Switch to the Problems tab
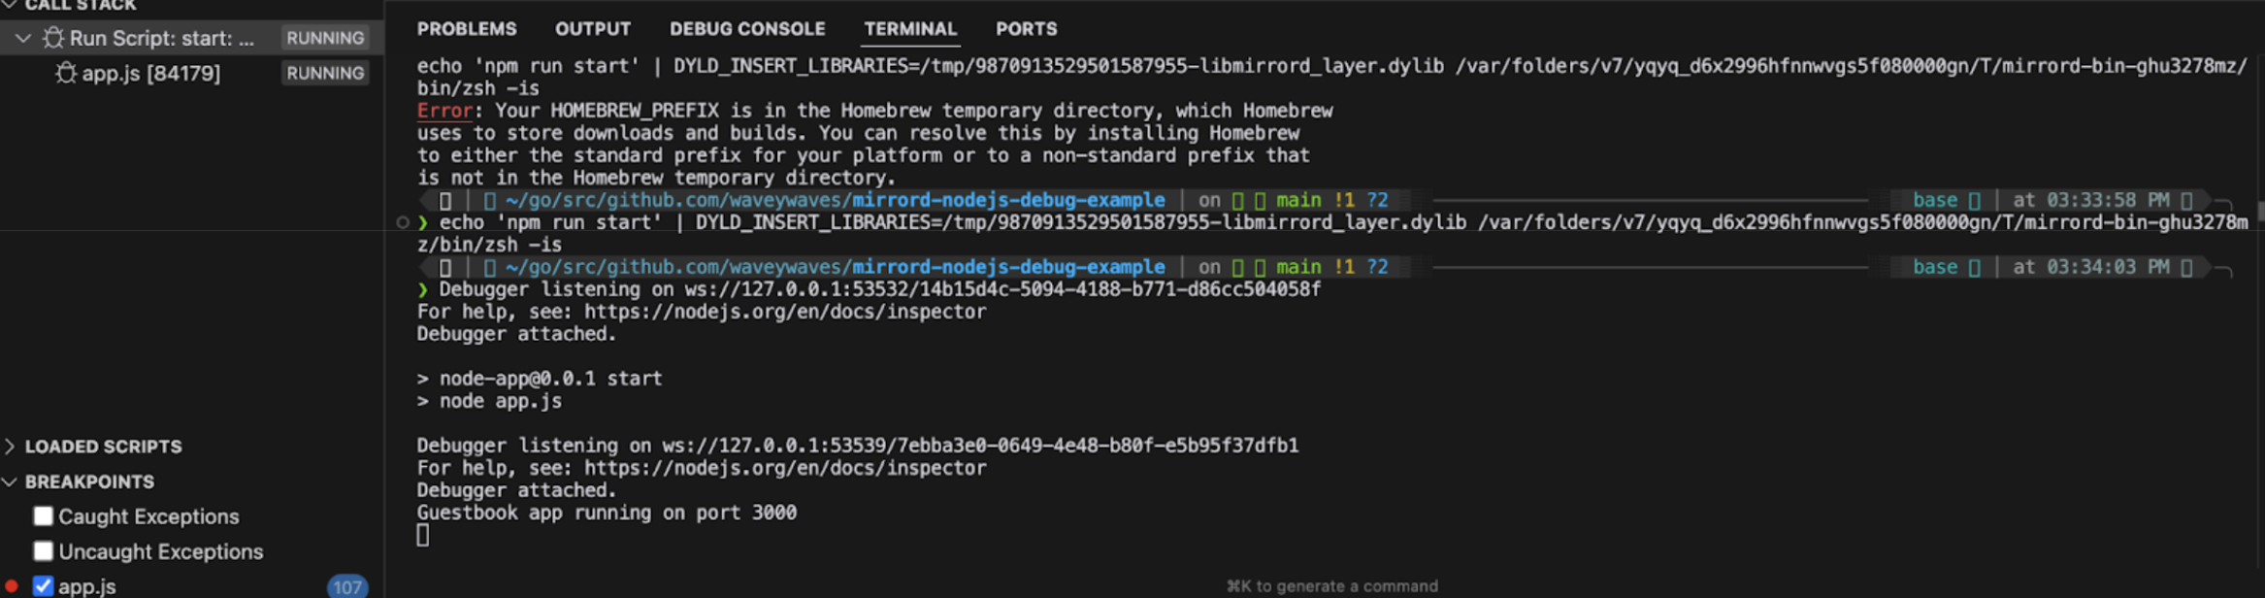Image resolution: width=2265 pixels, height=598 pixels. [467, 29]
